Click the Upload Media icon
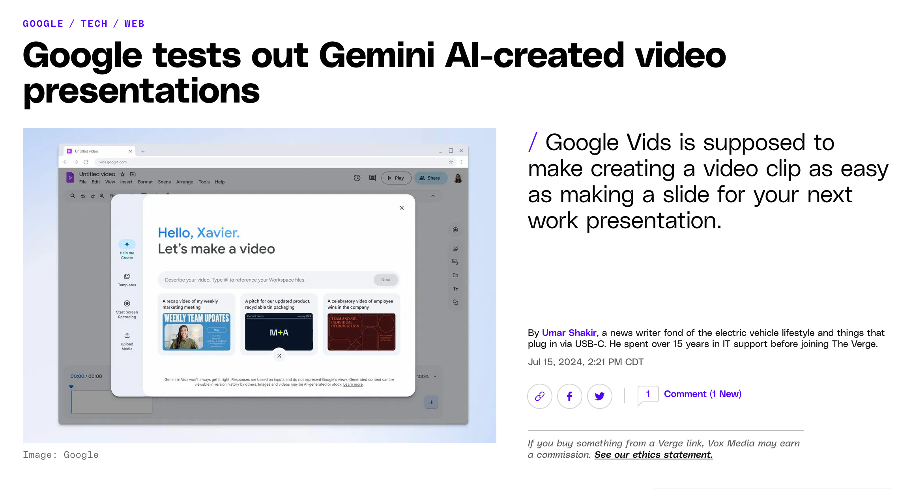The height and width of the screenshot is (489, 913). (x=127, y=336)
